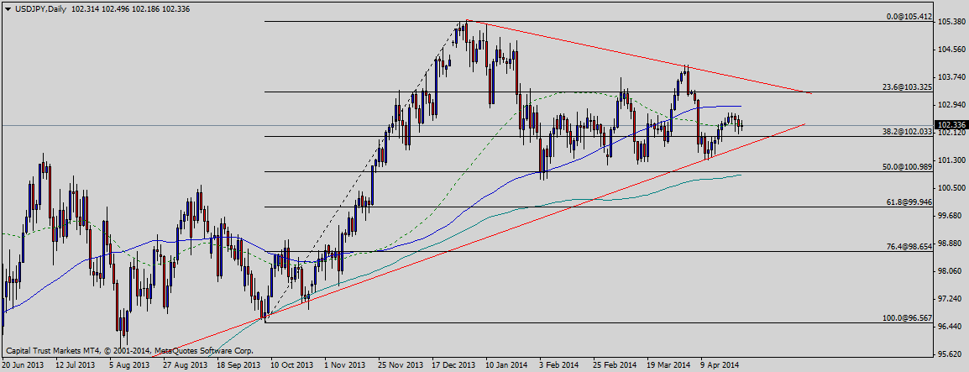Click the highlighted current price 102.336 tag
Image resolution: width=969 pixels, height=372 pixels.
coord(951,125)
